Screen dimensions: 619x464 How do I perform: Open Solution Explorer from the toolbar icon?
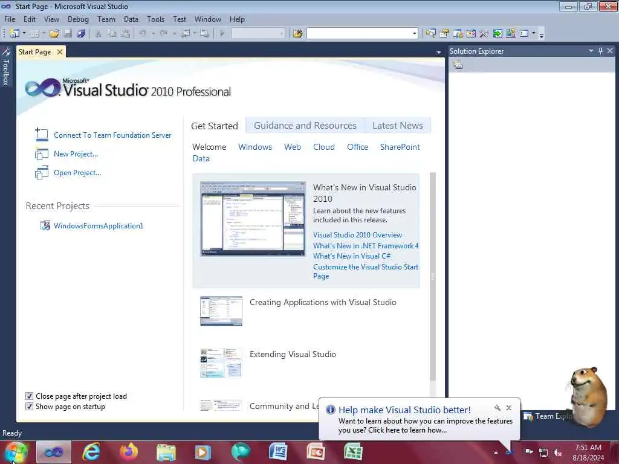point(430,34)
